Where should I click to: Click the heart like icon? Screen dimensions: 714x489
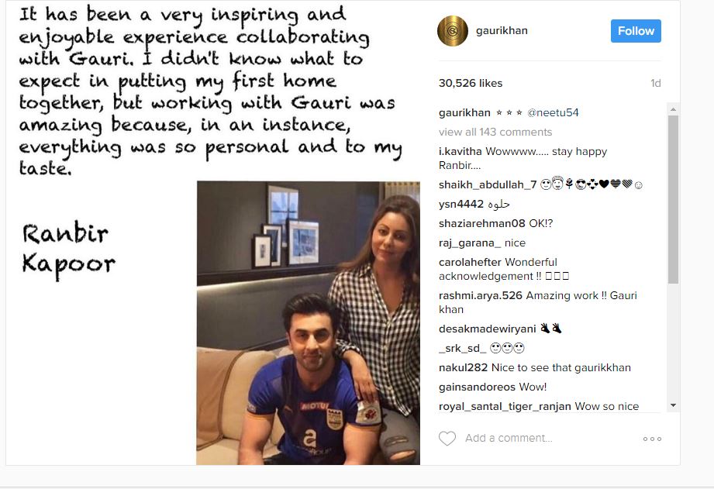pyautogui.click(x=447, y=438)
